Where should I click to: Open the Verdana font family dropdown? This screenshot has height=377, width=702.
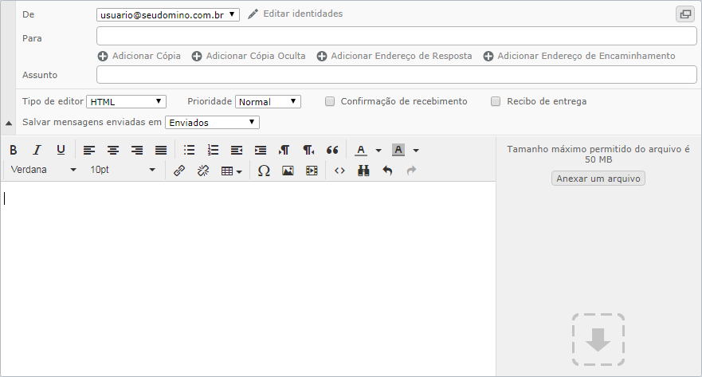[44, 170]
